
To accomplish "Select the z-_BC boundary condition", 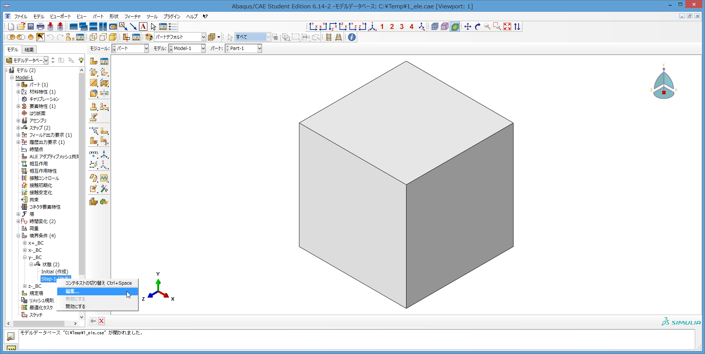I will [35, 286].
